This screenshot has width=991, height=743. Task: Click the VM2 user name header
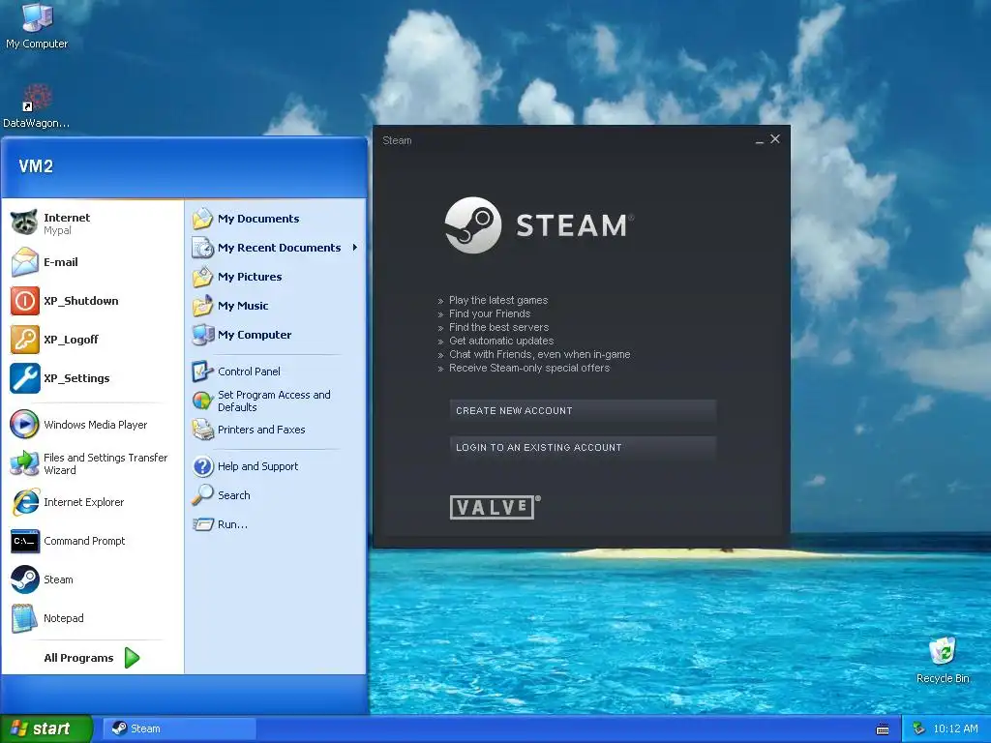(36, 166)
